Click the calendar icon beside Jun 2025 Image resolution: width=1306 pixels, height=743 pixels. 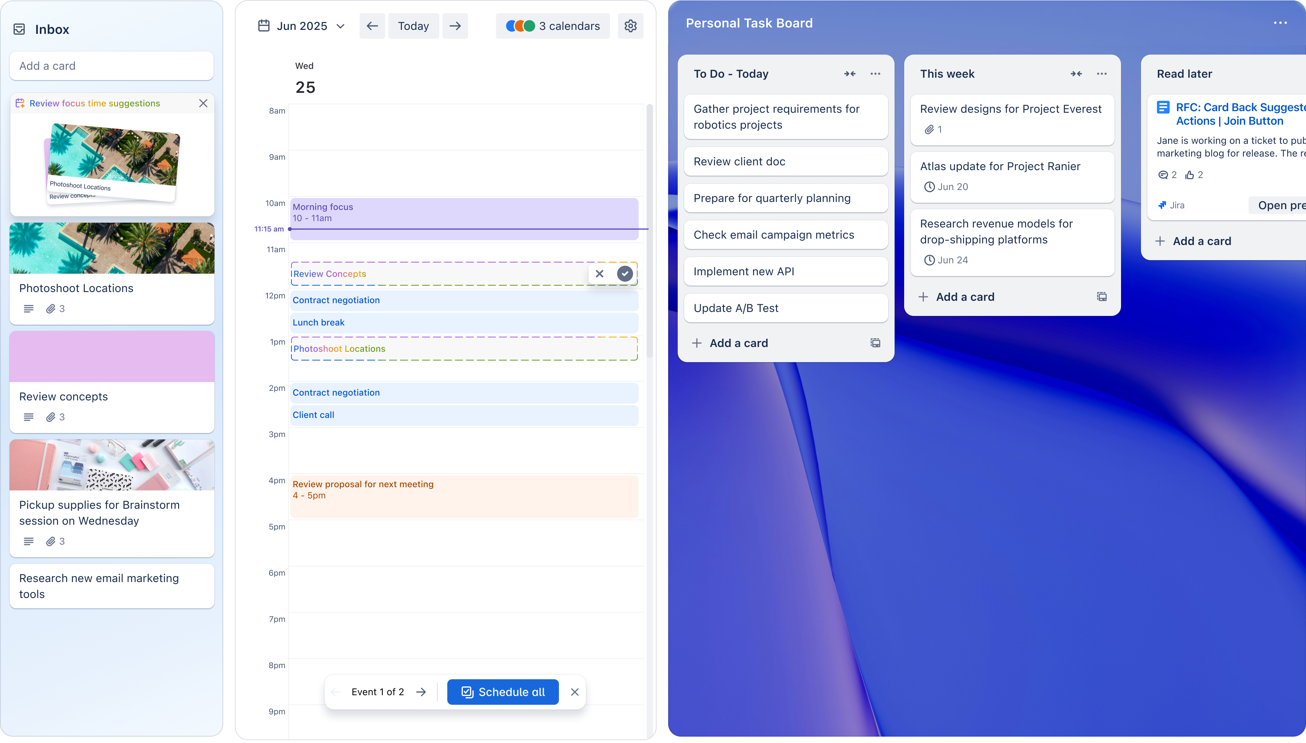click(264, 26)
